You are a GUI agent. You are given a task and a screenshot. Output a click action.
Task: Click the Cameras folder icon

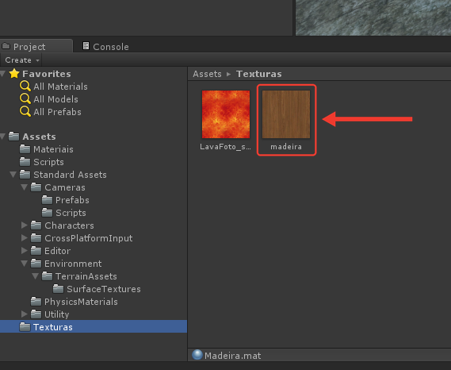coord(36,187)
